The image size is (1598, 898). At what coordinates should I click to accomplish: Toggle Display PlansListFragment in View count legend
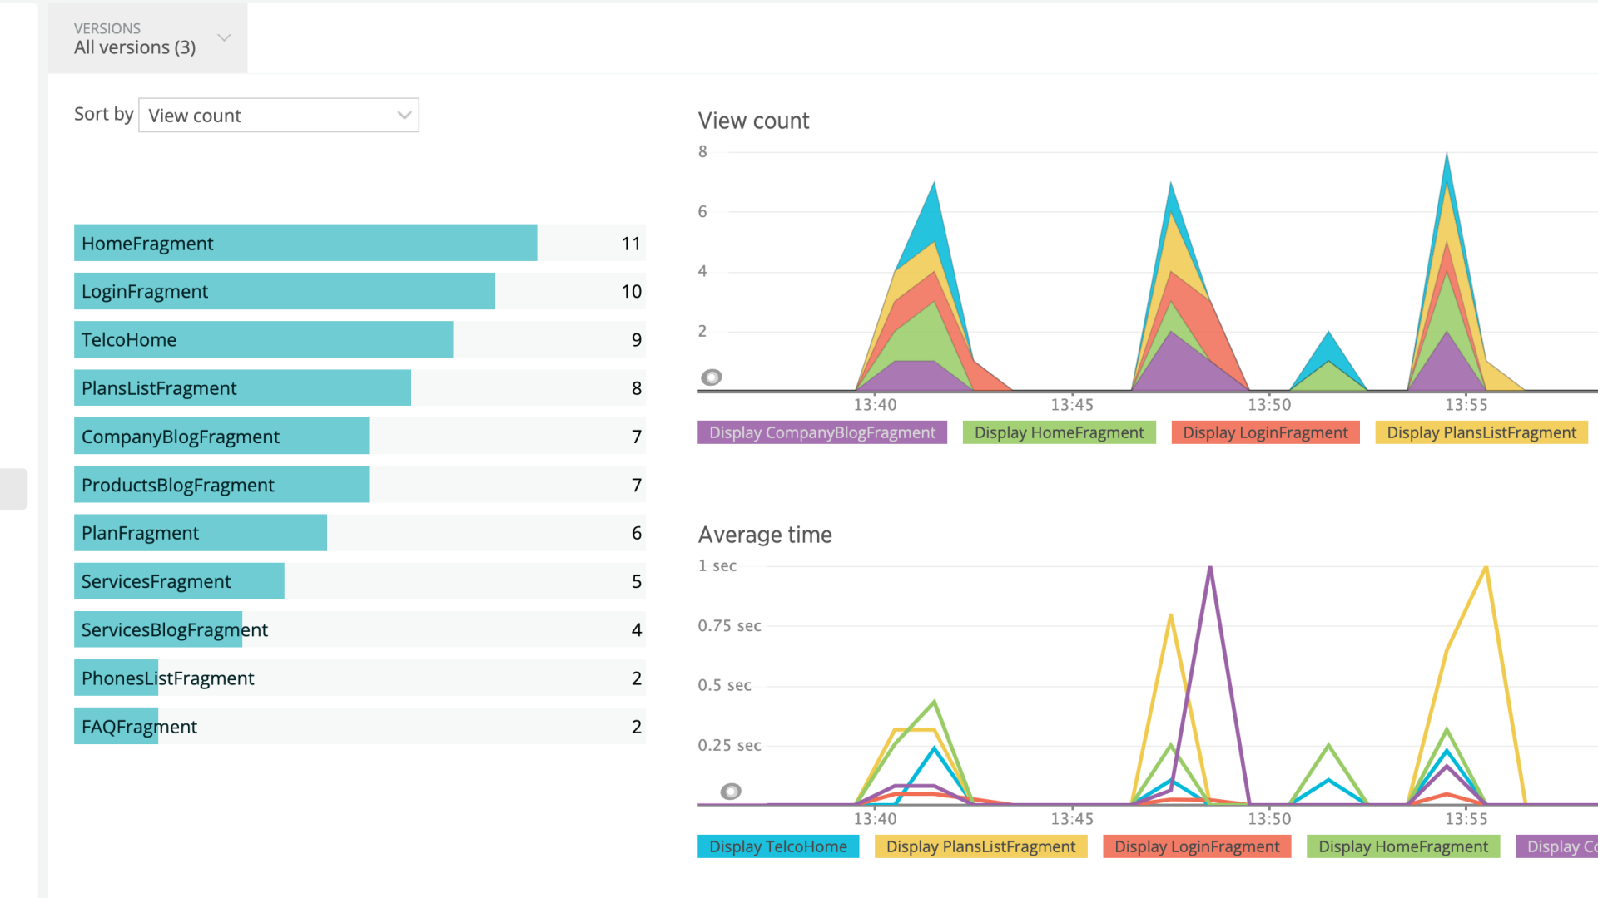click(1481, 432)
